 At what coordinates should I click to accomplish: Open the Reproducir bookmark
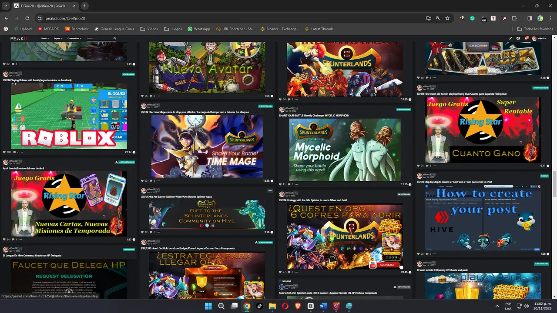(77, 29)
